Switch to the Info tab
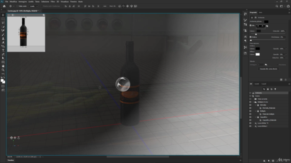 coord(261,12)
